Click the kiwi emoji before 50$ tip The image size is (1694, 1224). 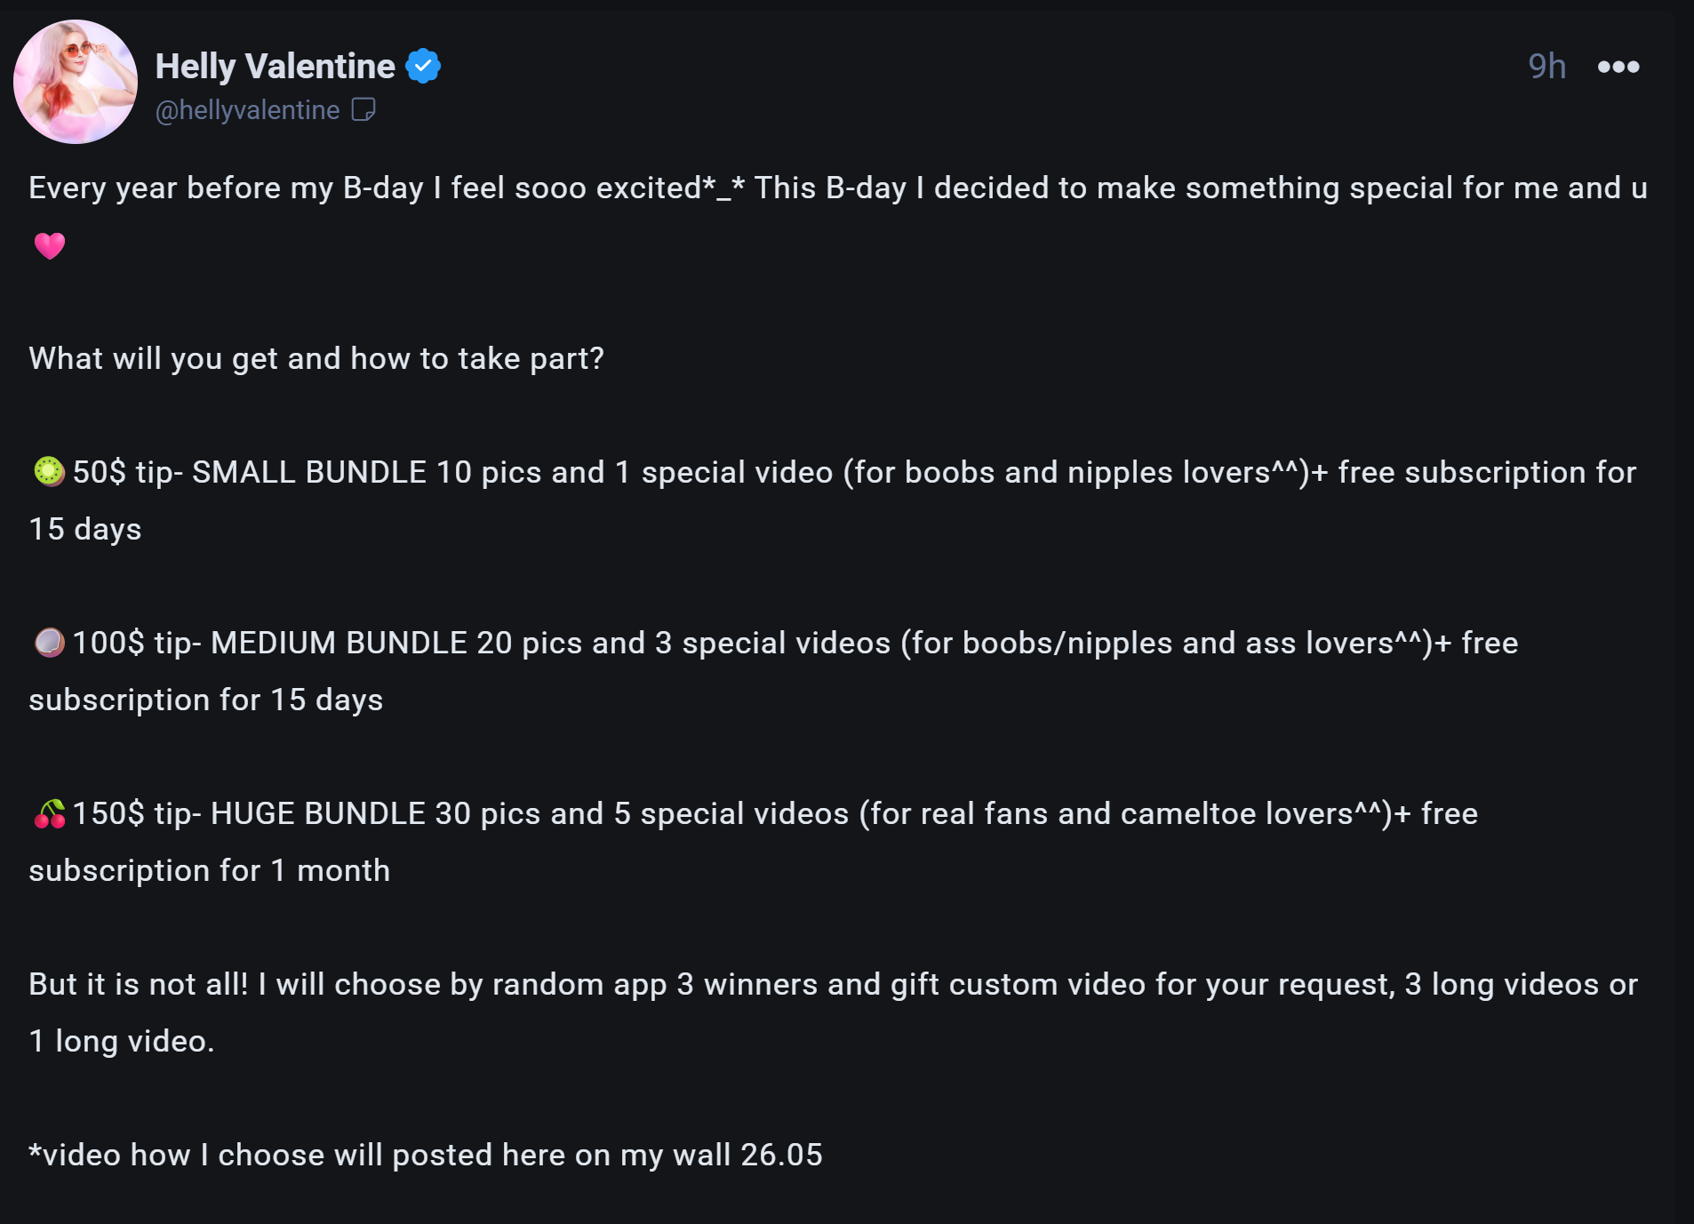click(49, 471)
